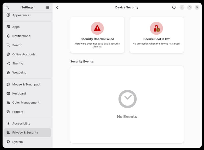Click the red unlocked padlock icon

tap(156, 28)
